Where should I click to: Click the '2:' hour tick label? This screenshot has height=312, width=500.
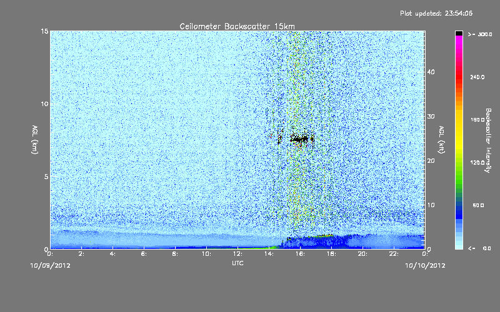click(81, 254)
